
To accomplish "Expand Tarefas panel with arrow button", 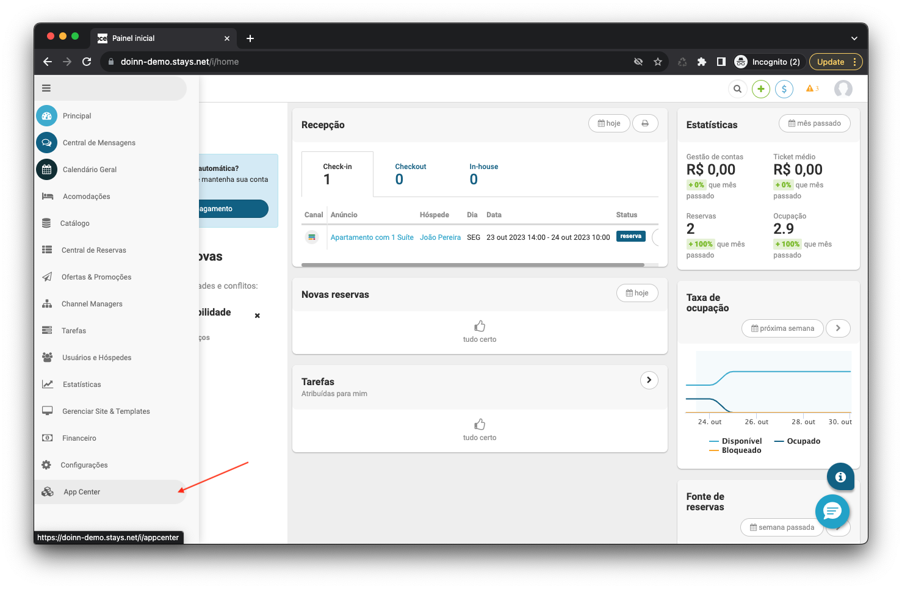I will point(649,380).
